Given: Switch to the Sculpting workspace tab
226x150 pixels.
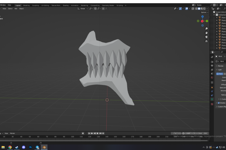Looking at the screenshot, I should tap(35, 5).
